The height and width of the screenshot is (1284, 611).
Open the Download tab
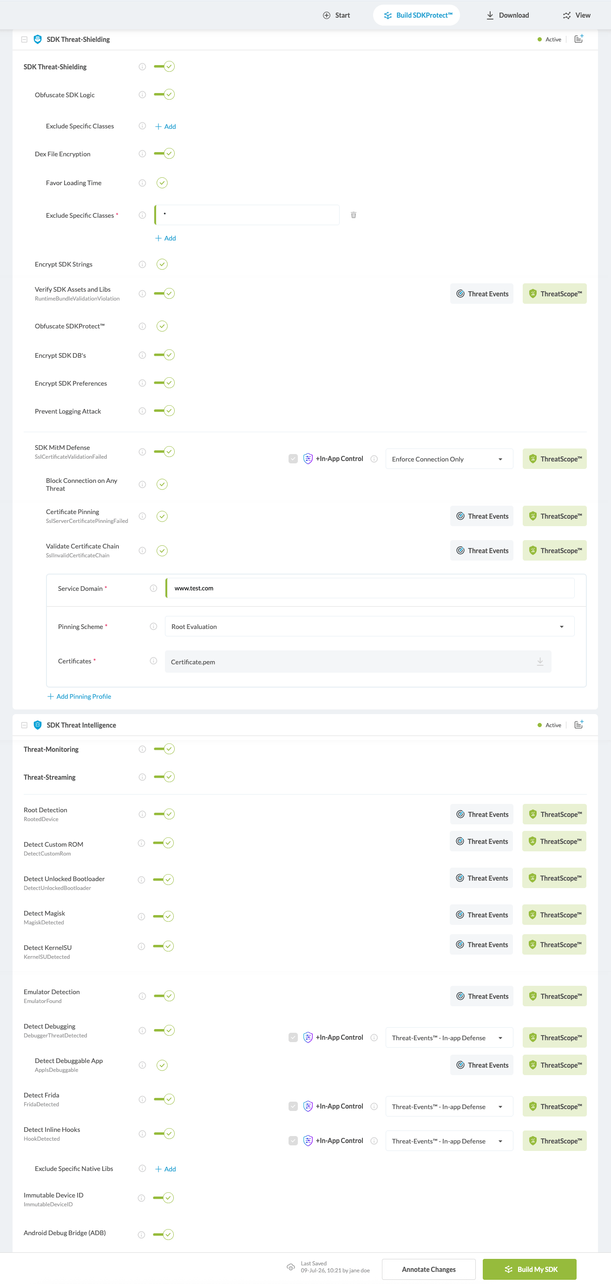[x=507, y=15]
